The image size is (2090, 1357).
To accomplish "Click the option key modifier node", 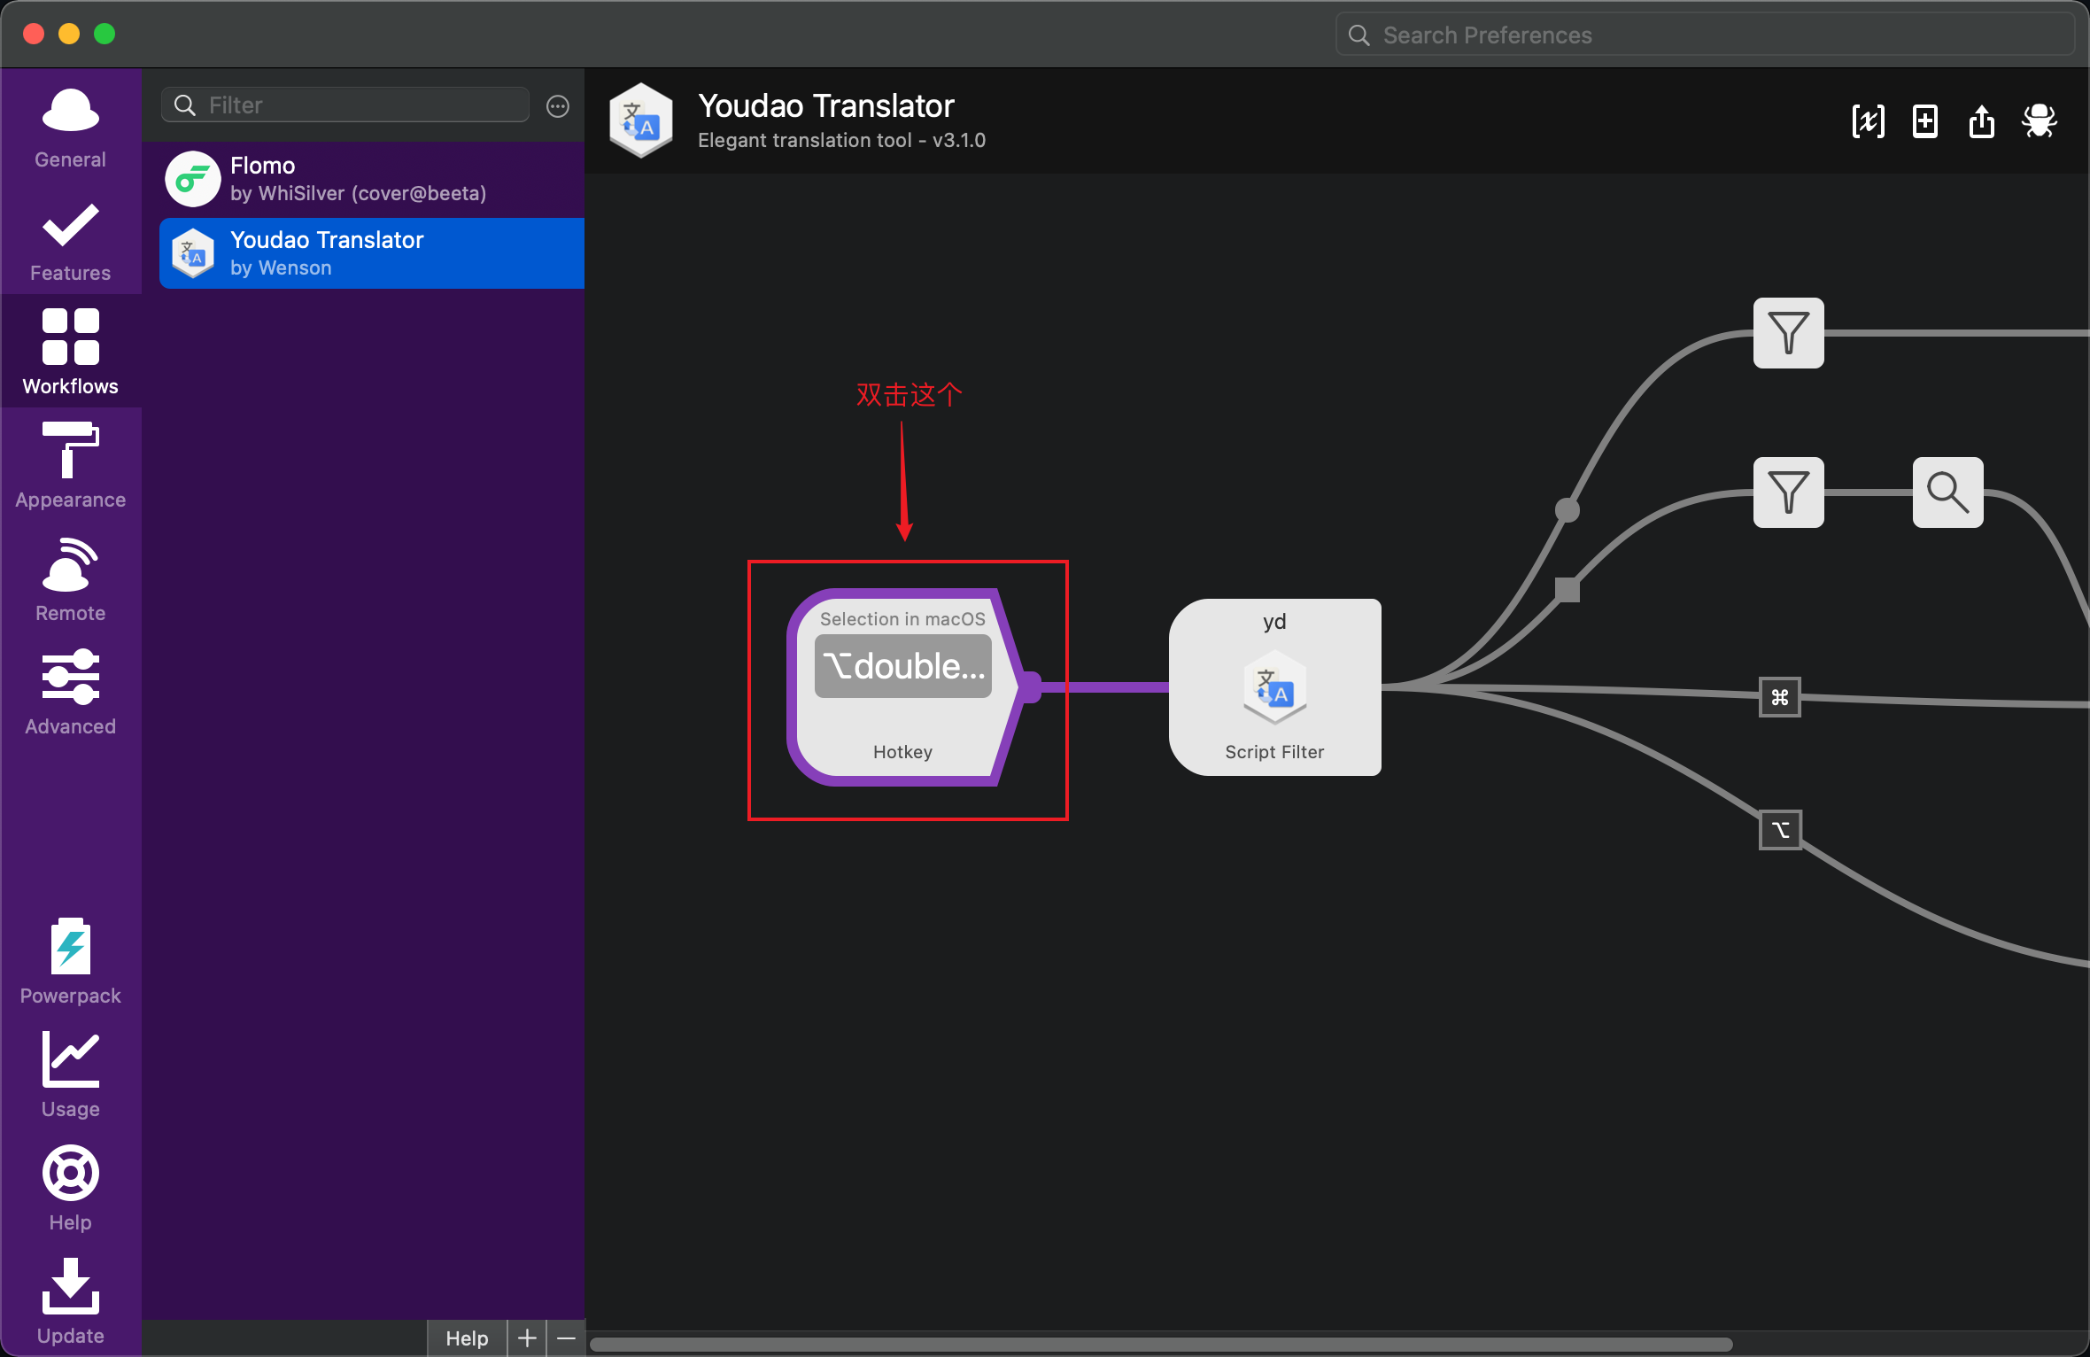I will coord(1779,830).
